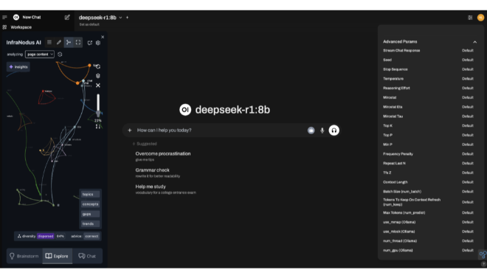
Task: Toggle Temperature Default value
Action: (467, 79)
